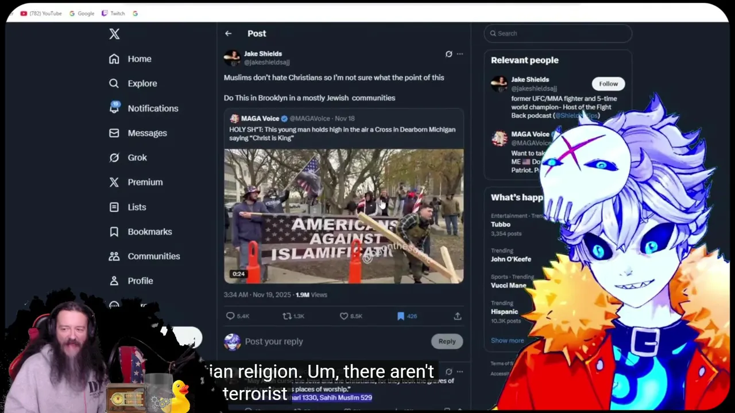This screenshot has height=413, width=735.
Task: Click the Nov 18 date on quoted post
Action: point(345,118)
